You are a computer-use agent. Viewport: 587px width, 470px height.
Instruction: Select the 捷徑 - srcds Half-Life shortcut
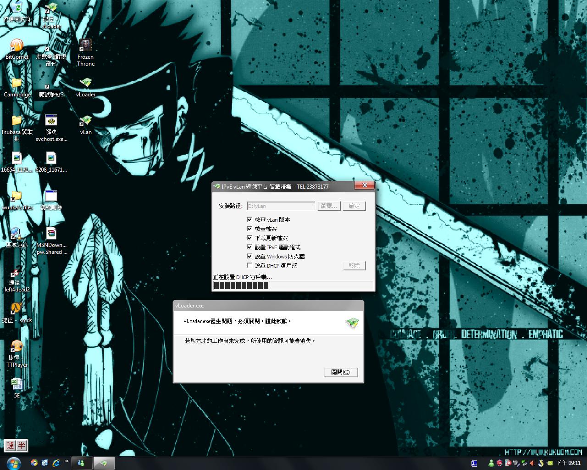(x=17, y=313)
